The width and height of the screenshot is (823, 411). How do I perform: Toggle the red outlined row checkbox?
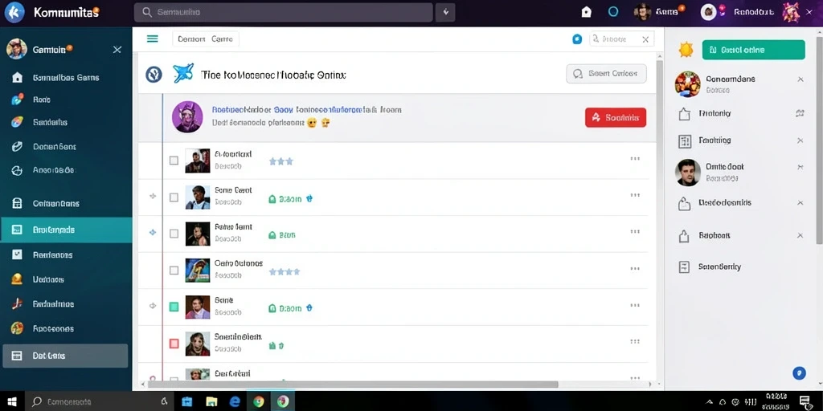pyautogui.click(x=174, y=344)
